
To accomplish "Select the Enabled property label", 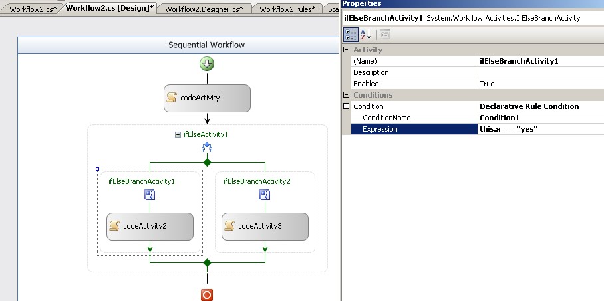I will tap(366, 84).
